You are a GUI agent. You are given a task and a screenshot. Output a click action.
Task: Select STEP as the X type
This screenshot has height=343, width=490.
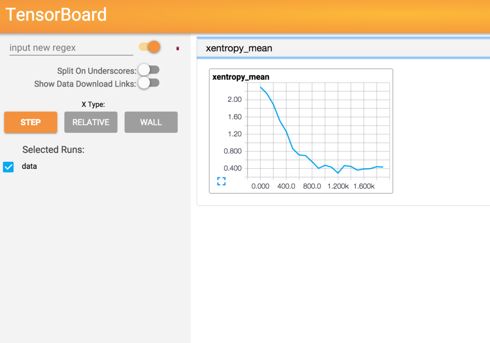click(31, 122)
